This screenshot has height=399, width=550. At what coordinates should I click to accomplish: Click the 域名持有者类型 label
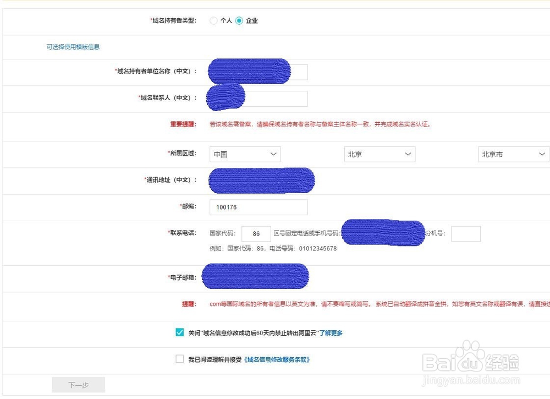[173, 20]
